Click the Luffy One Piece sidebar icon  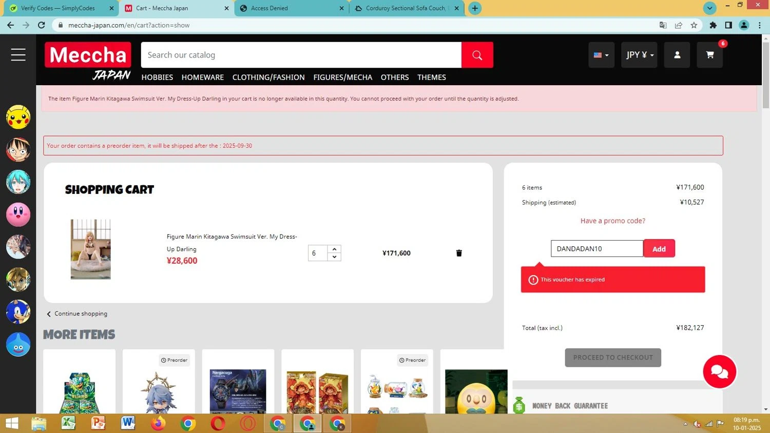[18, 149]
